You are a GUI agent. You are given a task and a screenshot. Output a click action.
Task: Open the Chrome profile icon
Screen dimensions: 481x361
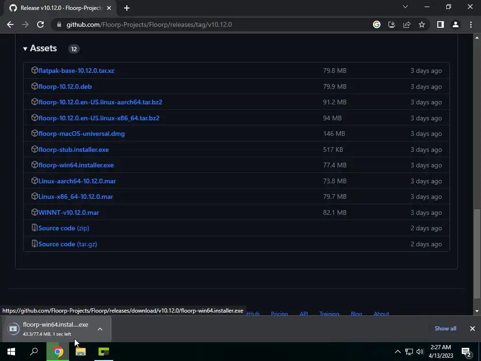[456, 24]
